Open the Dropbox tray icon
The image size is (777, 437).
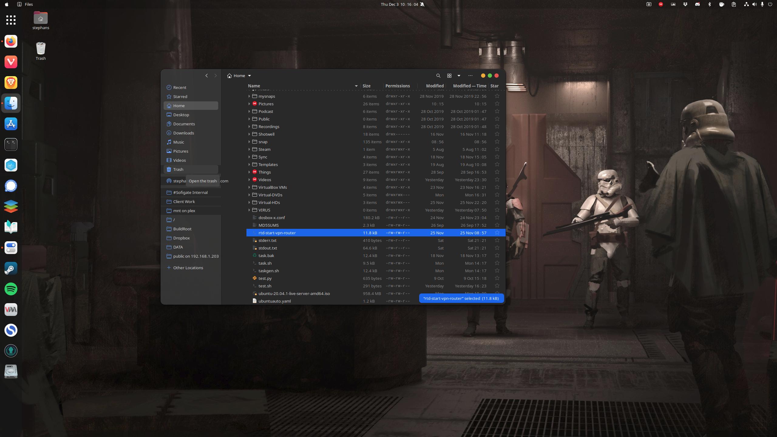[x=685, y=4]
